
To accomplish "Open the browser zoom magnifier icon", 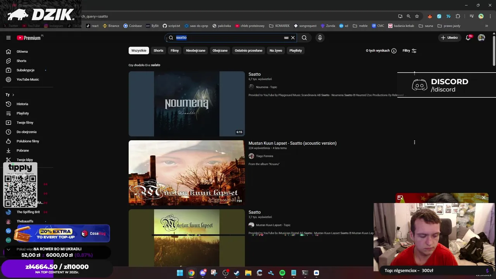I will pos(408,16).
